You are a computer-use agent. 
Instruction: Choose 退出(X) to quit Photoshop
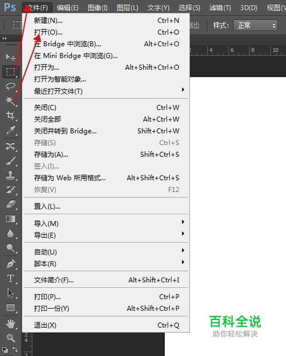[106, 325]
